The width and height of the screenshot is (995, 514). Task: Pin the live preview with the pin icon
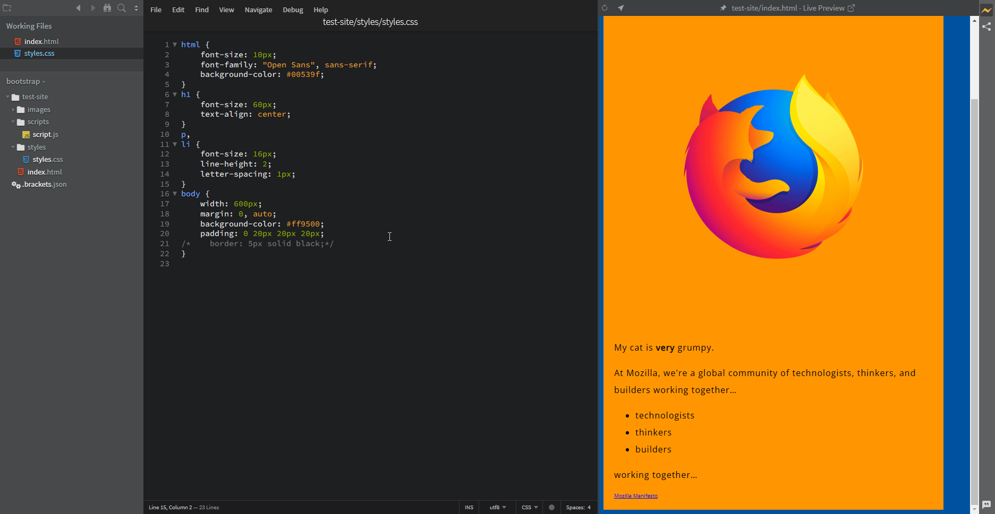click(723, 8)
